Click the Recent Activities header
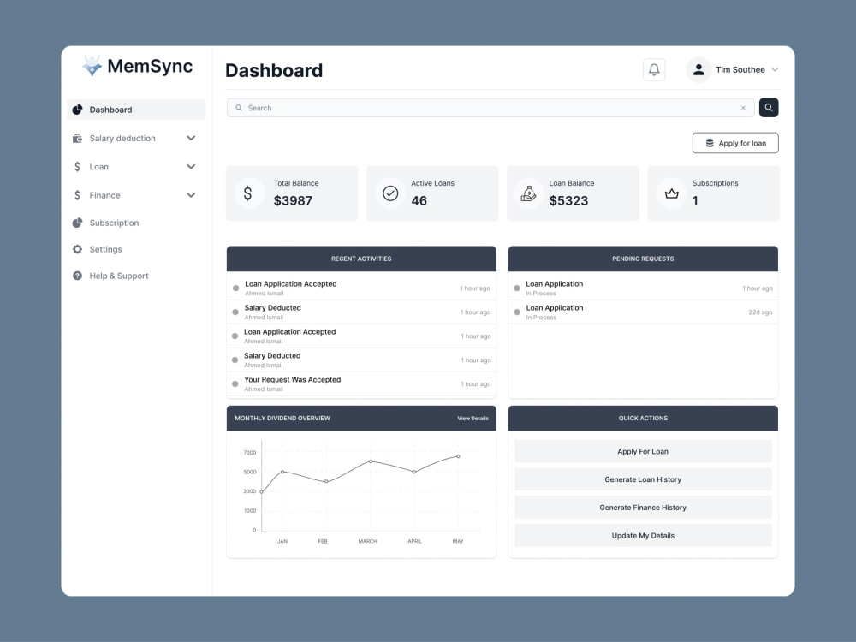The height and width of the screenshot is (642, 856). (x=361, y=259)
